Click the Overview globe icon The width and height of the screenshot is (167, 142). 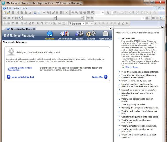pyautogui.click(x=50, y=34)
